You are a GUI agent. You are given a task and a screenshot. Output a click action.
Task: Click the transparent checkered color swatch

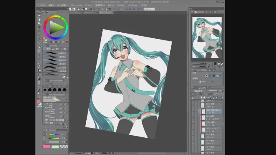(64, 146)
